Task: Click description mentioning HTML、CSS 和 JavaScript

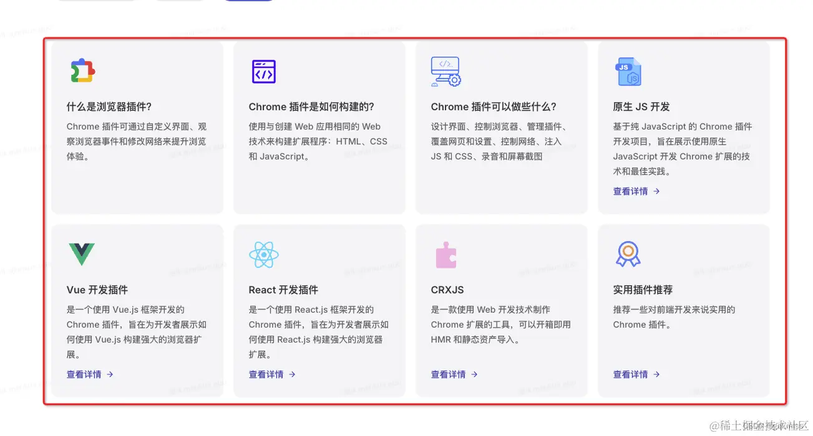Action: (318, 141)
